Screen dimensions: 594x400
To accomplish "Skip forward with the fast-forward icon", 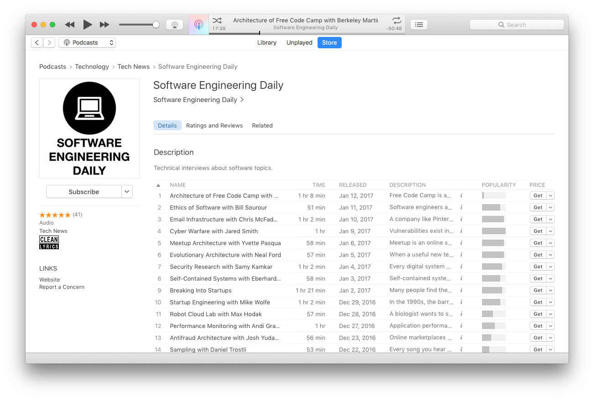I will [x=104, y=25].
